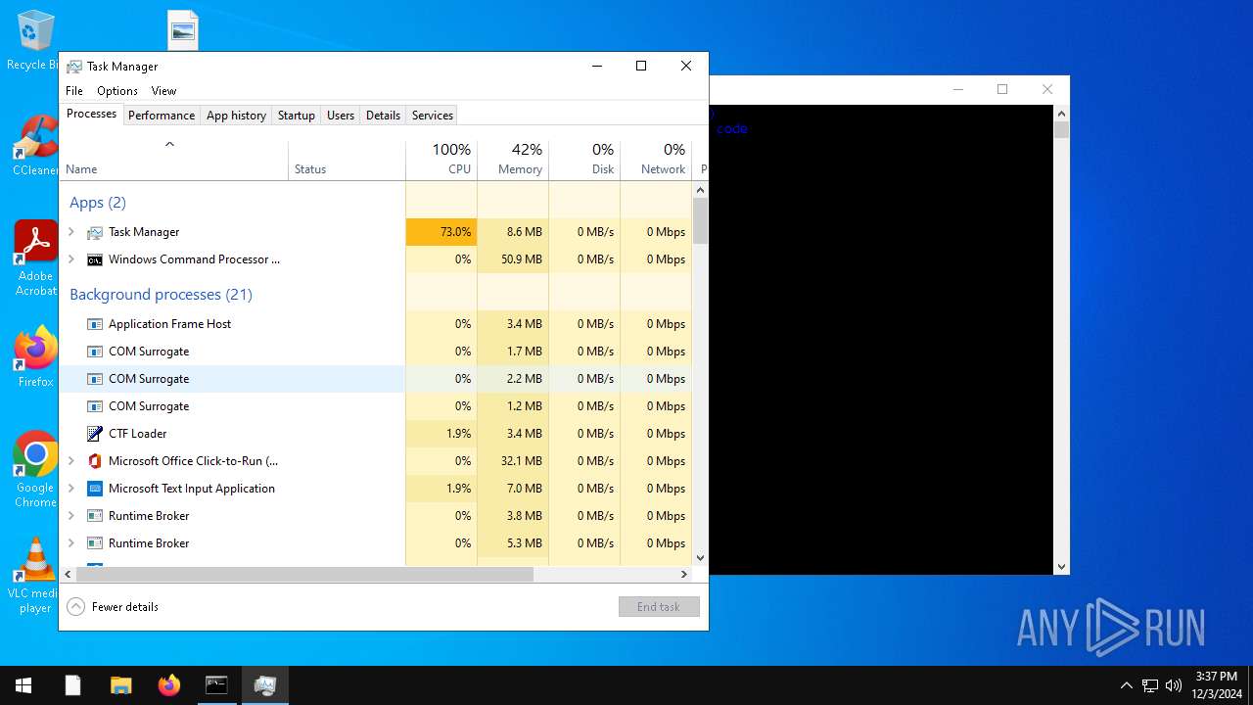The height and width of the screenshot is (705, 1253).
Task: Switch to the Users tab
Action: [x=341, y=116]
